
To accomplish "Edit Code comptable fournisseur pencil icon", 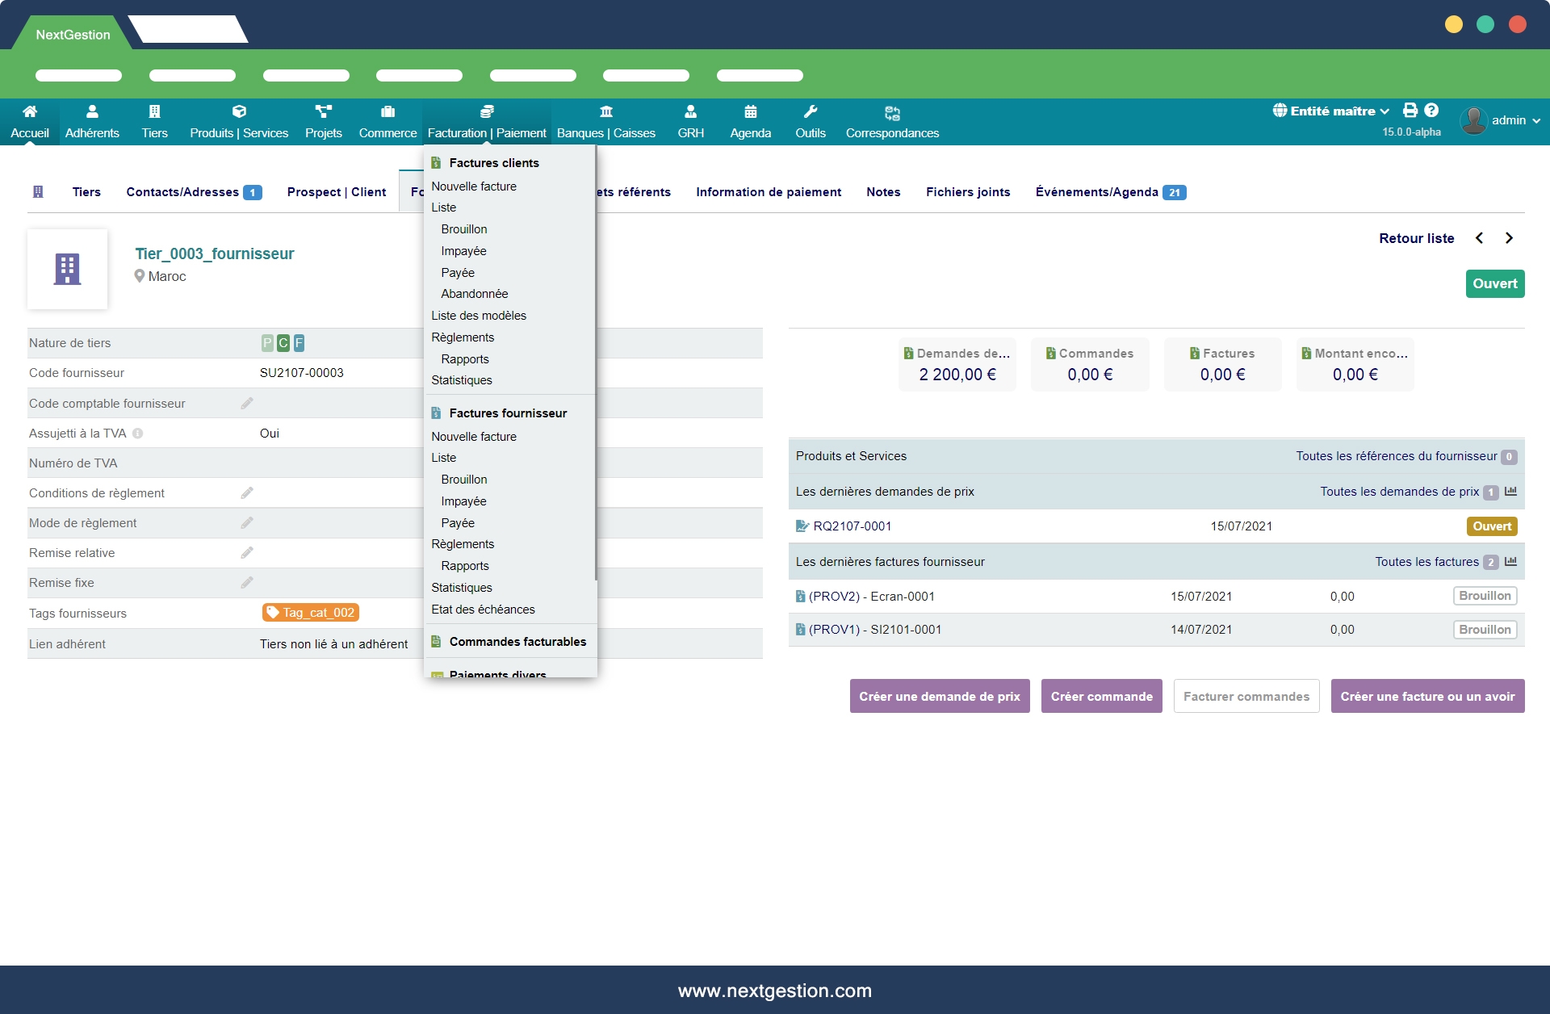I will tap(247, 403).
